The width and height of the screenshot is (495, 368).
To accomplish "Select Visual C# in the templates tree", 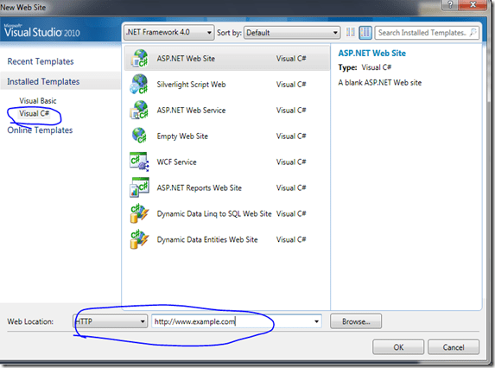I will point(34,113).
